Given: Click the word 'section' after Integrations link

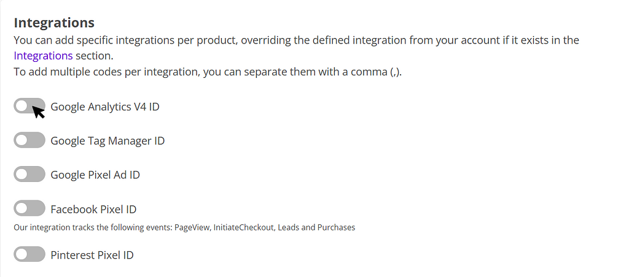Looking at the screenshot, I should tap(94, 56).
